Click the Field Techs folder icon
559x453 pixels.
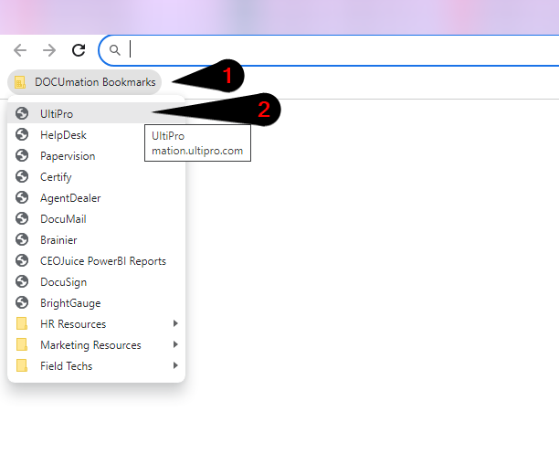22,365
